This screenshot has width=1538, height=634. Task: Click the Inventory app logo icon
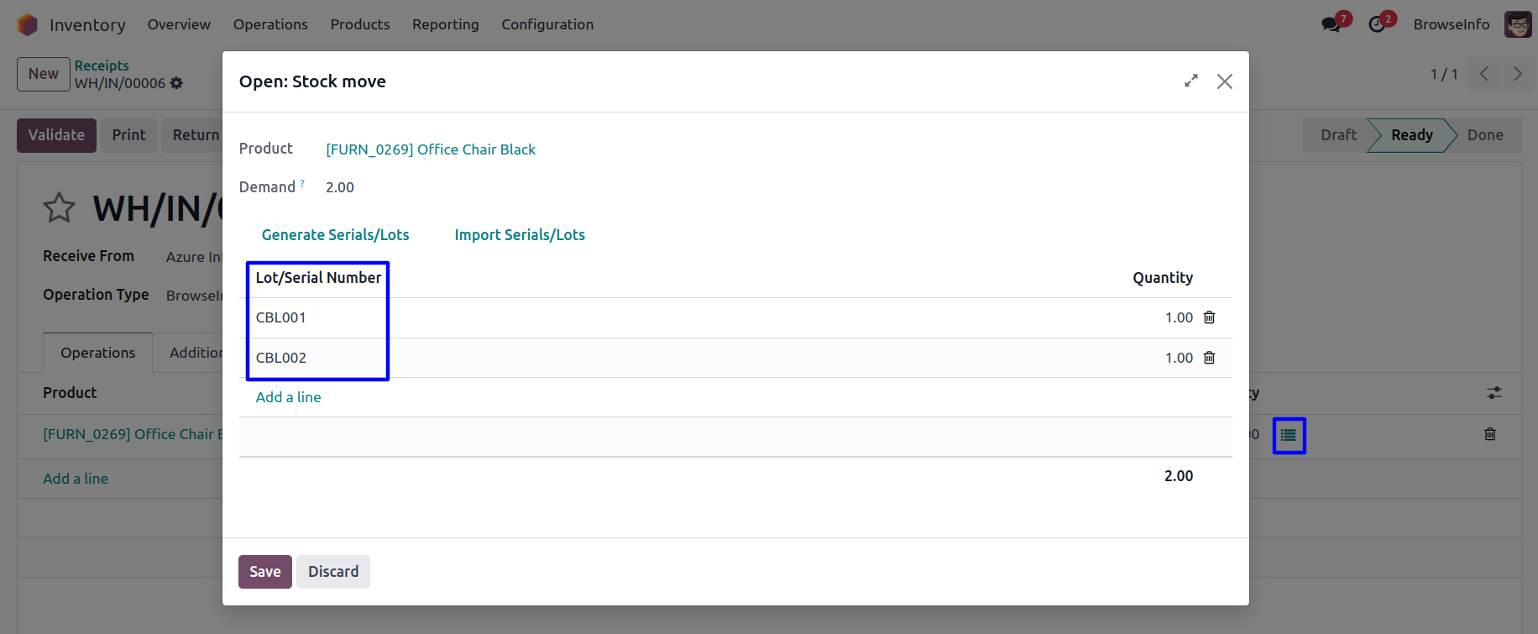28,25
